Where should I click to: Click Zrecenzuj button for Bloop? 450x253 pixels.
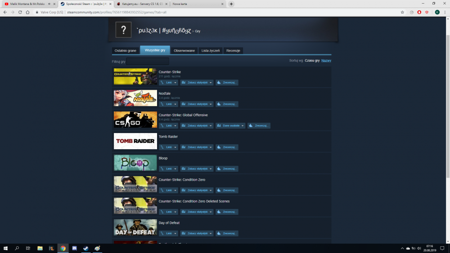[x=227, y=169]
